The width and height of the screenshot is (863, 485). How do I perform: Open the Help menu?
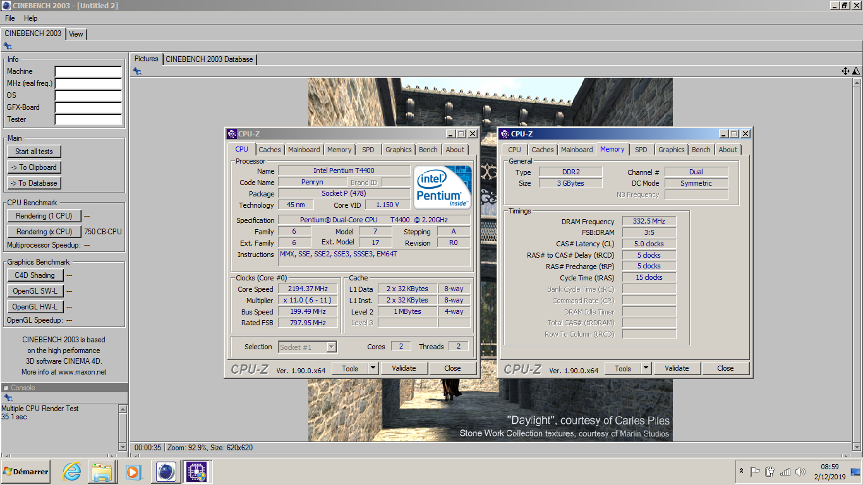[x=31, y=18]
